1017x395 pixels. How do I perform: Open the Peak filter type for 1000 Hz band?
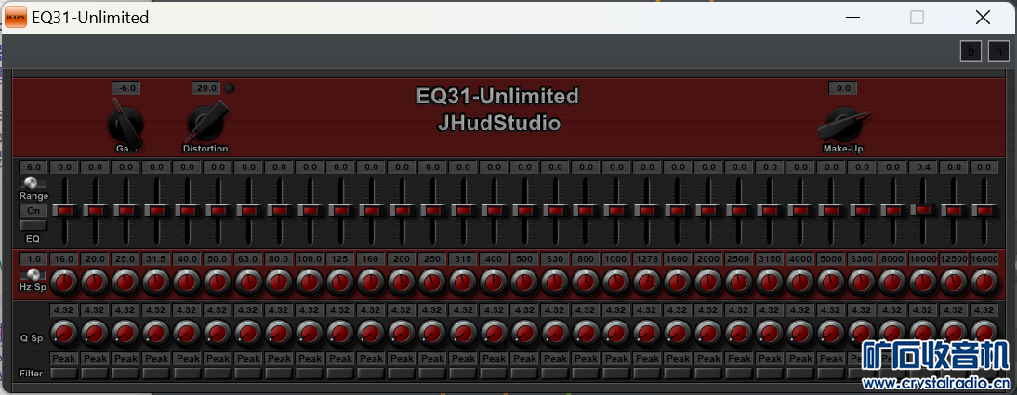[617, 358]
